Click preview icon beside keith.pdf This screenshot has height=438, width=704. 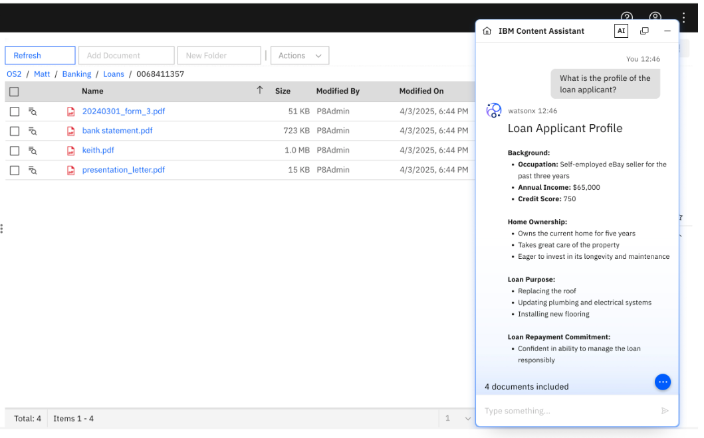pos(33,151)
